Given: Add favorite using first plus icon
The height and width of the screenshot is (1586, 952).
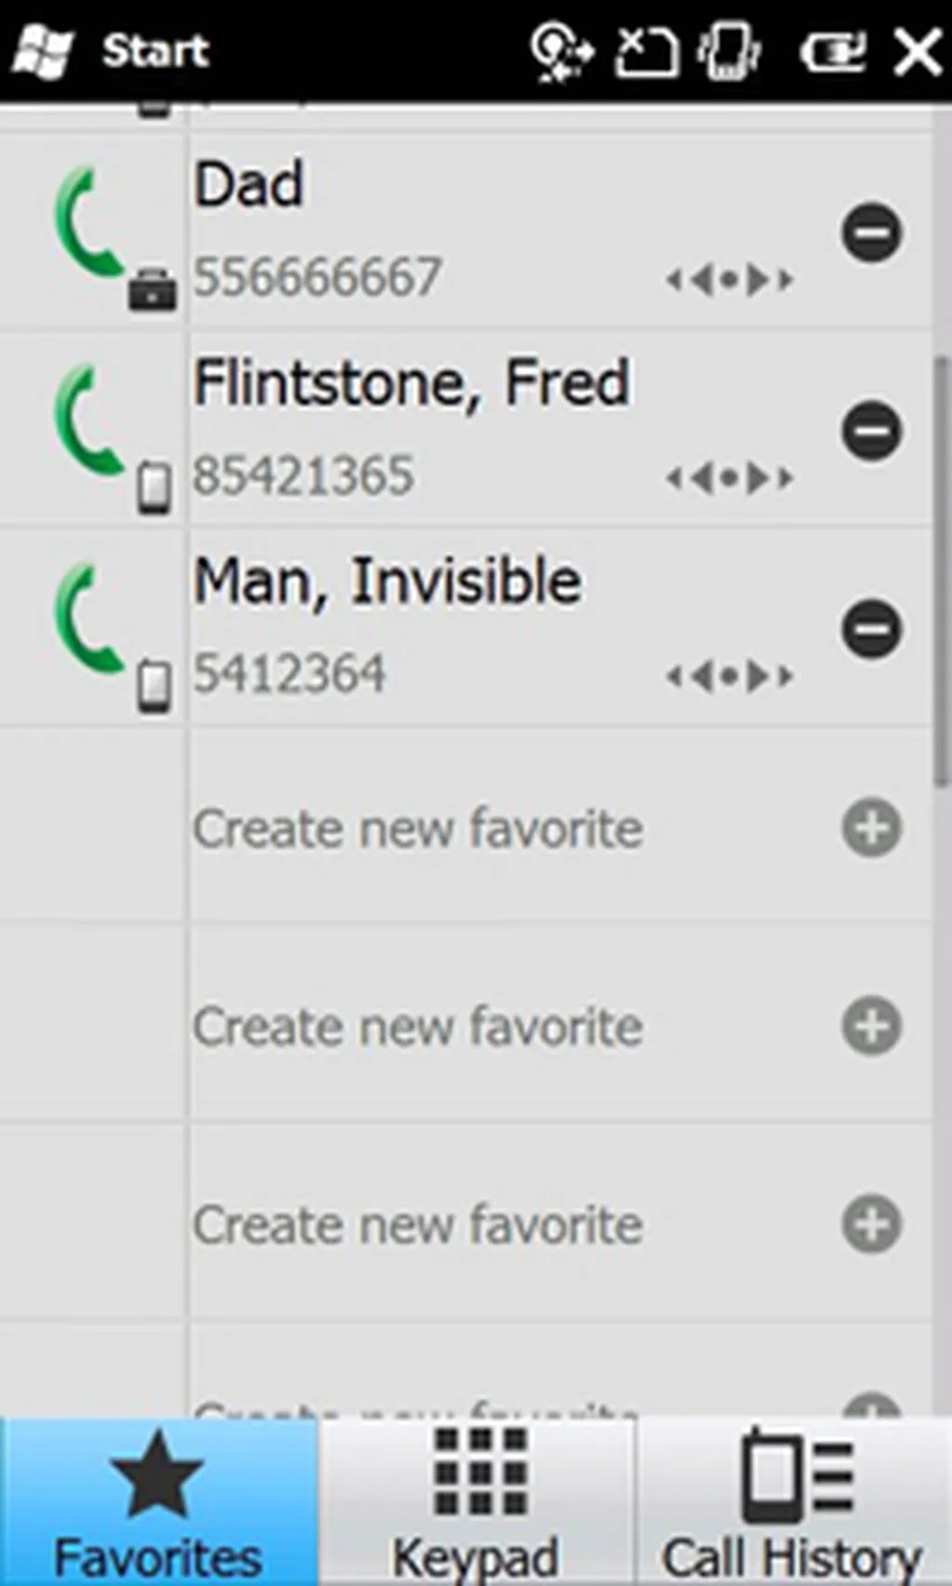Looking at the screenshot, I should [x=871, y=827].
